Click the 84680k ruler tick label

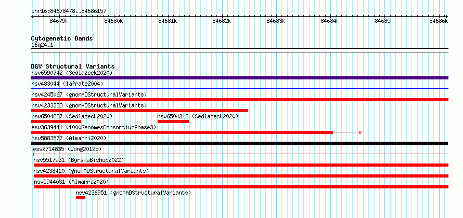pyautogui.click(x=113, y=21)
